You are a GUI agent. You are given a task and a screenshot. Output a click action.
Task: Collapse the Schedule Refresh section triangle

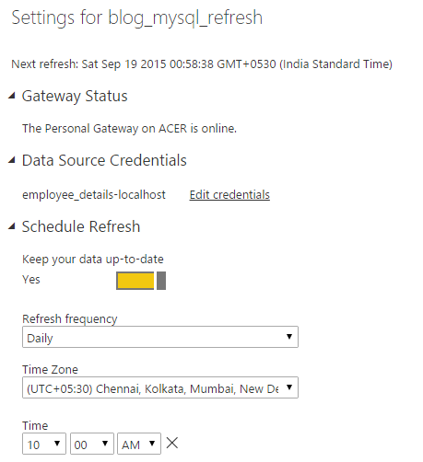[x=12, y=226]
